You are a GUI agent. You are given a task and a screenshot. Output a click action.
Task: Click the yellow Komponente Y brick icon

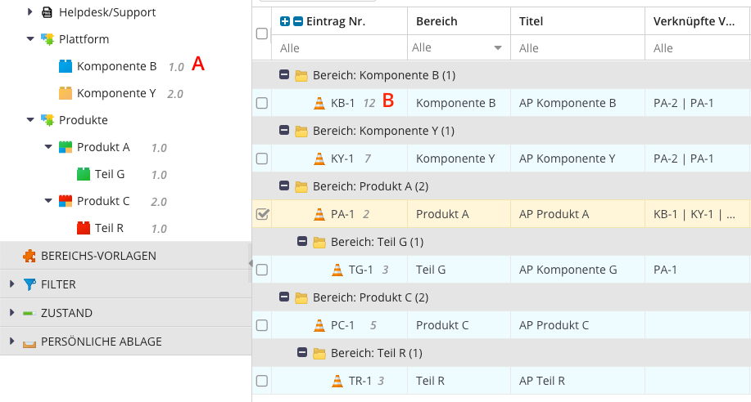pos(66,93)
